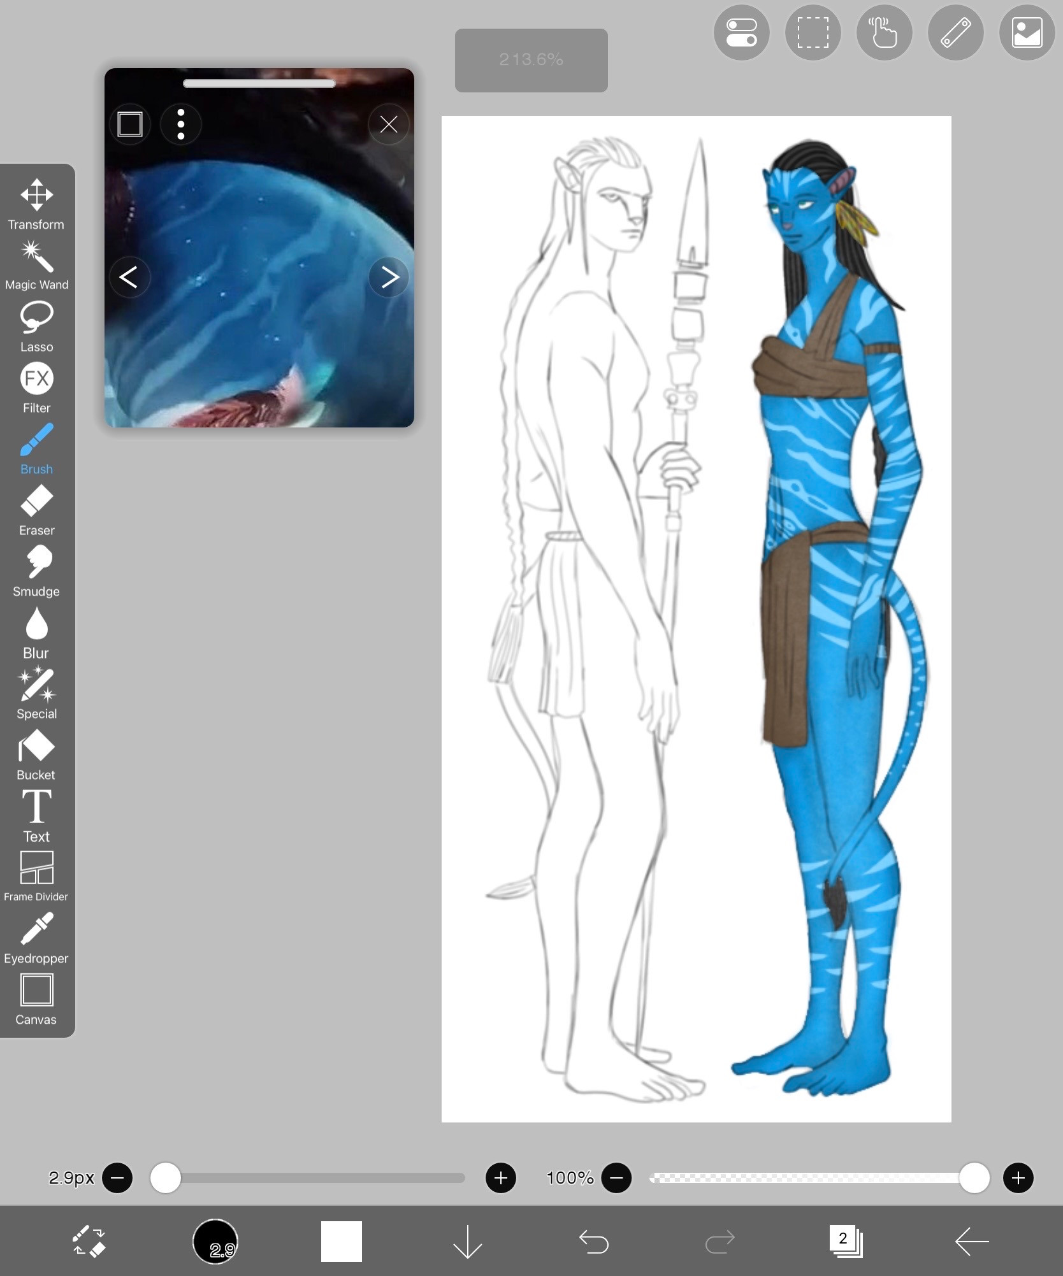Screen dimensions: 1063x1276
Task: Decrease opacity with minus button
Action: 616,1177
